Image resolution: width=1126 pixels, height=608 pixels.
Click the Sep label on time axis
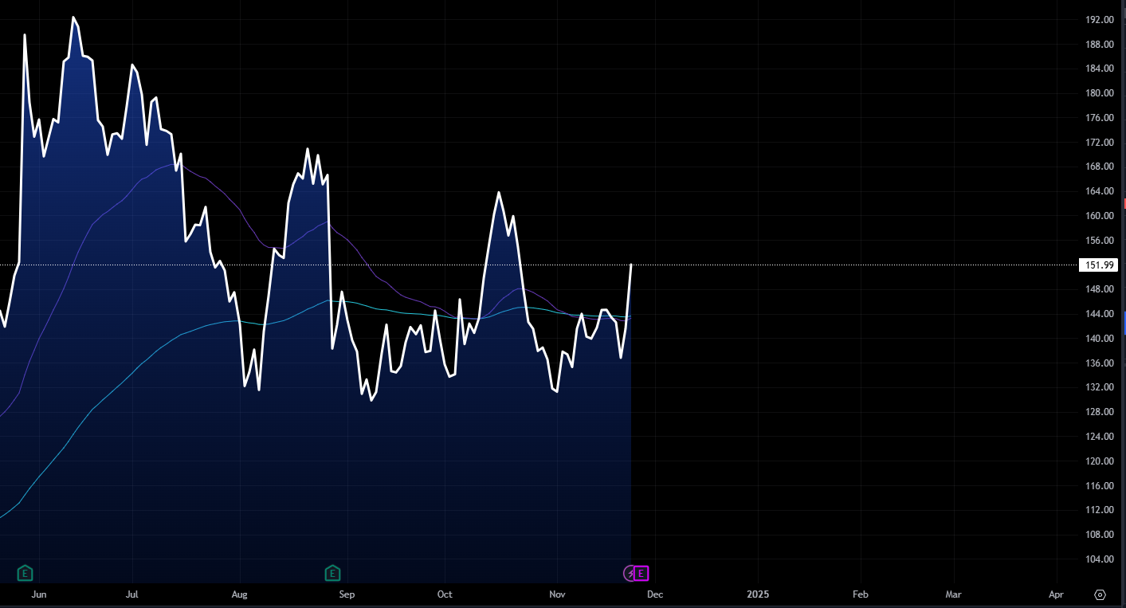click(347, 594)
